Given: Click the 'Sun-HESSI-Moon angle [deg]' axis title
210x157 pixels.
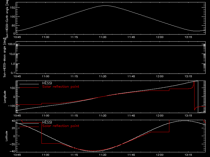Looking at the screenshot, I should (4, 58).
